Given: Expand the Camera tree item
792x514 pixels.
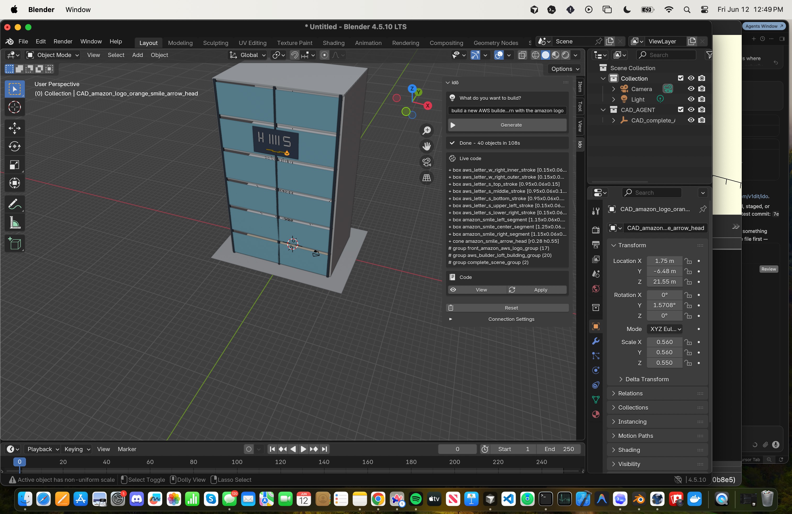Looking at the screenshot, I should tap(613, 89).
